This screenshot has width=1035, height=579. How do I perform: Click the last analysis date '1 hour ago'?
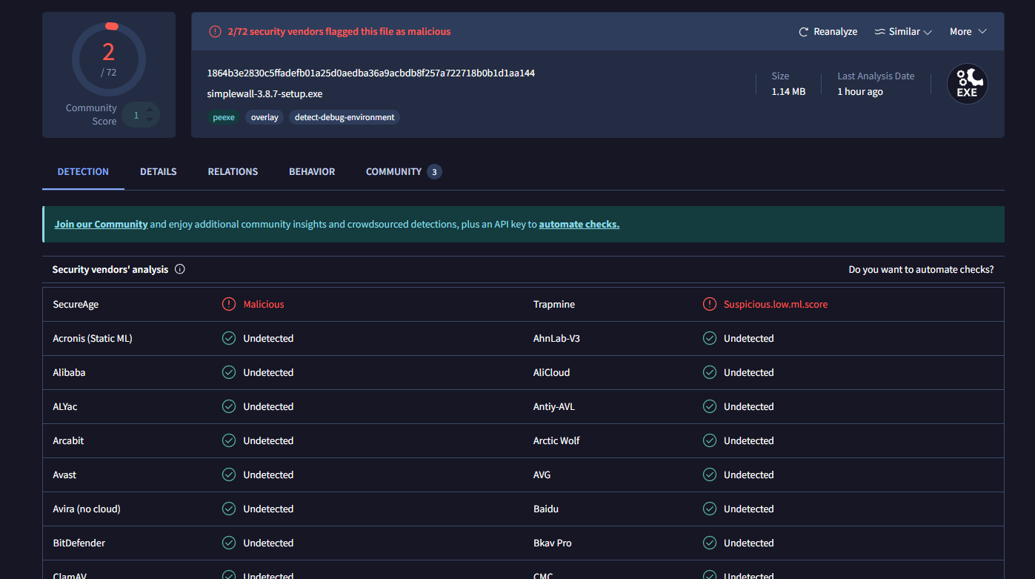pyautogui.click(x=860, y=91)
